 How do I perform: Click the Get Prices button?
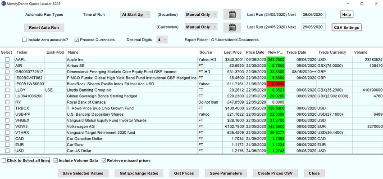[x=184, y=174]
